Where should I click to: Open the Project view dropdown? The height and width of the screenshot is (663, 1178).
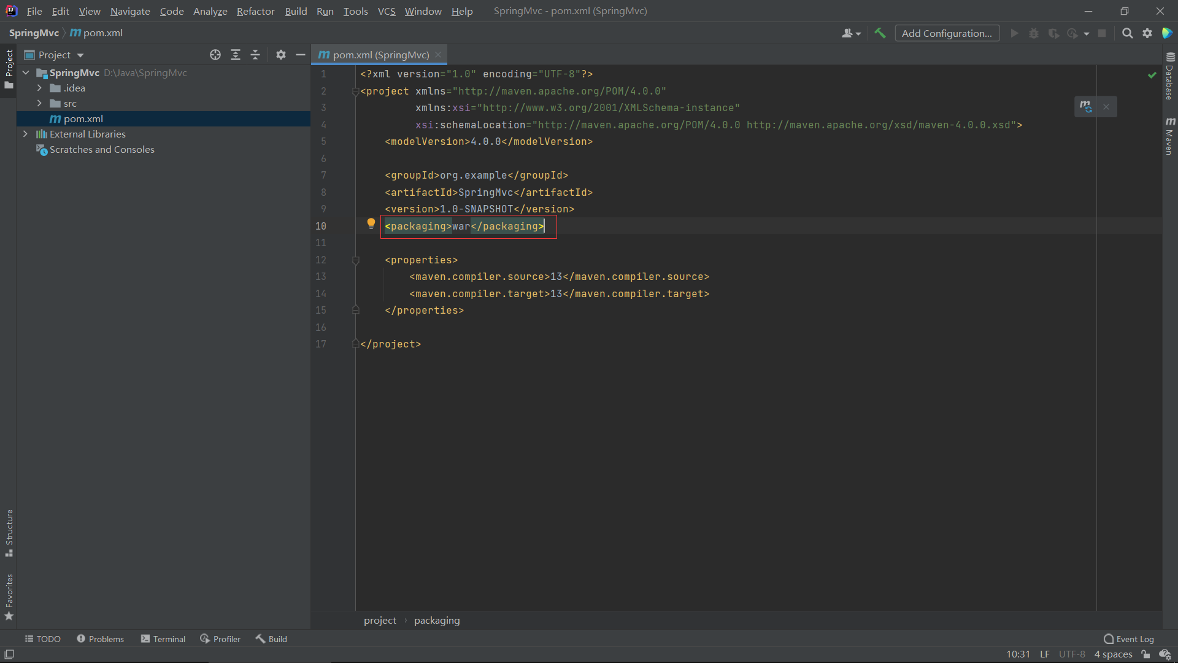click(80, 55)
